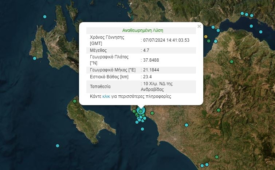The width and height of the screenshot is (275, 170).
Task: Select the magnitude value '4.7'
Action: pyautogui.click(x=146, y=50)
